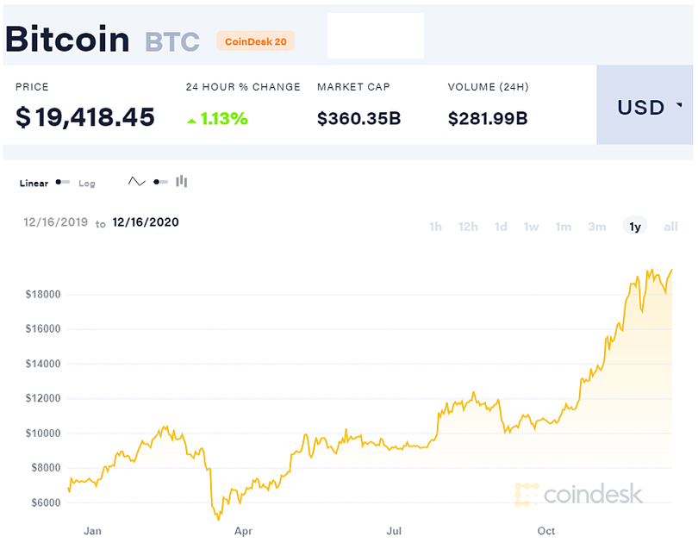Screen dimensions: 698x549
Task: Select the 1h time range
Action: (x=435, y=226)
